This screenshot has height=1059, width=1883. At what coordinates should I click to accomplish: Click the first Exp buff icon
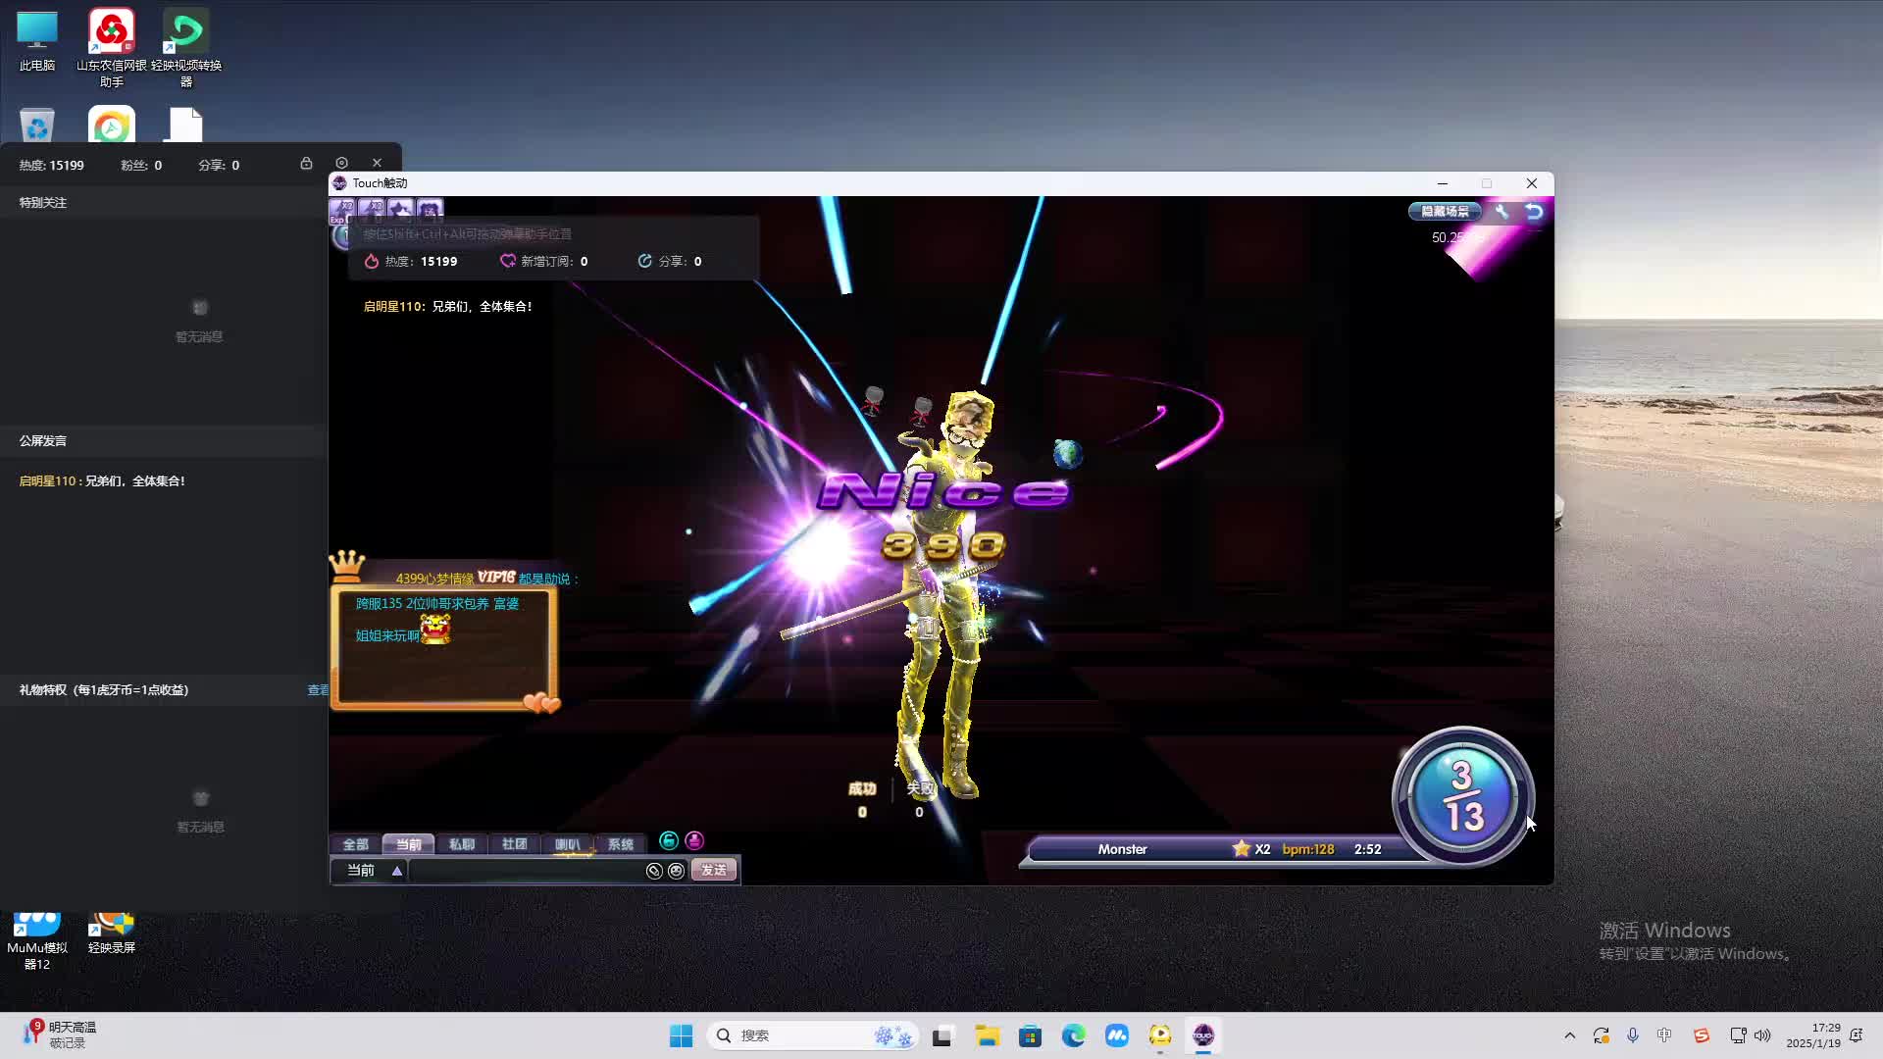click(x=341, y=209)
